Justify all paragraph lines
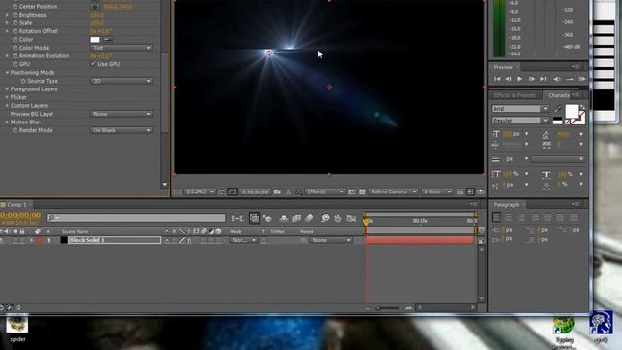The width and height of the screenshot is (622, 350). coord(574,218)
